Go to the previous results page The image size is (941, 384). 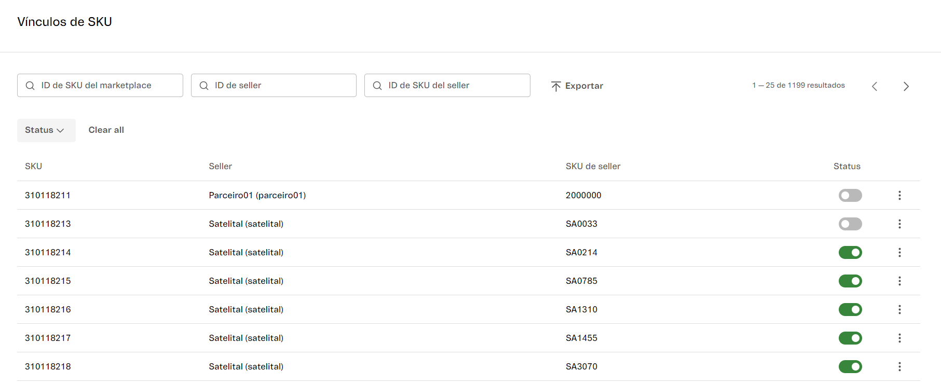(x=875, y=86)
